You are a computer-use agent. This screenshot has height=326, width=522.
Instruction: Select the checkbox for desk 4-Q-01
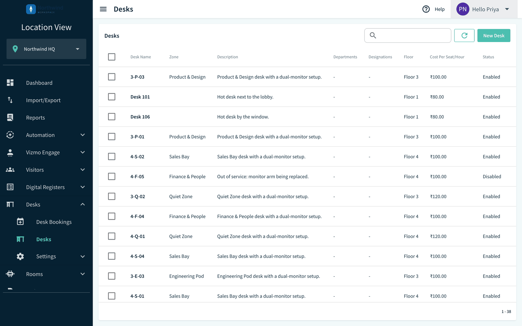tap(112, 236)
